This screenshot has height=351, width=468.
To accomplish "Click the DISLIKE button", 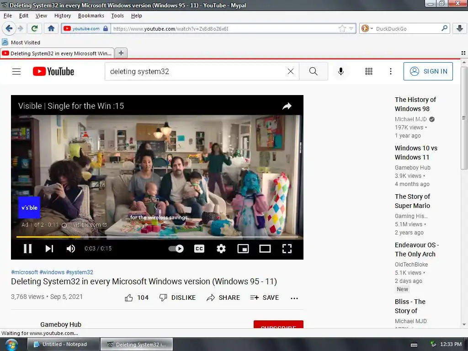I will pos(177,298).
